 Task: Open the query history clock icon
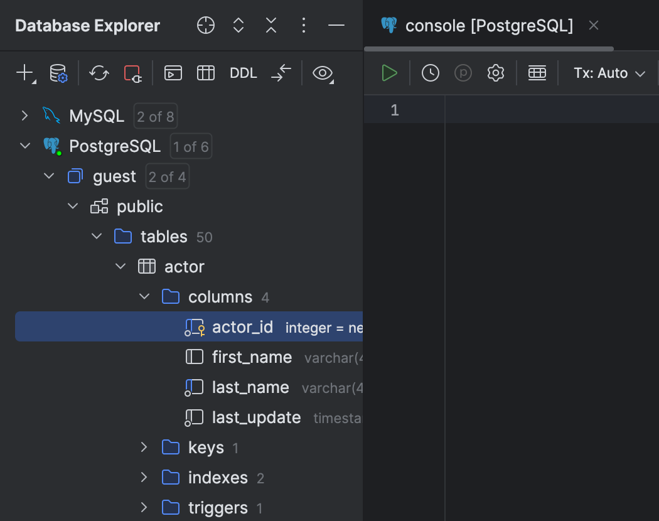(x=431, y=73)
